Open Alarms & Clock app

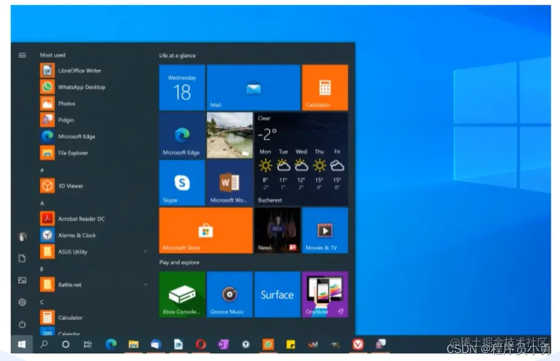click(x=94, y=235)
